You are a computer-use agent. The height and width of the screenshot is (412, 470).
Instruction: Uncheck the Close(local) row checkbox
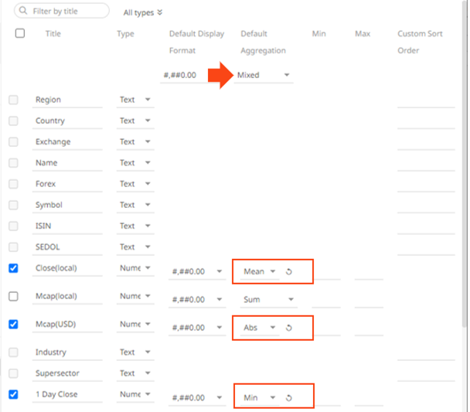(x=13, y=268)
